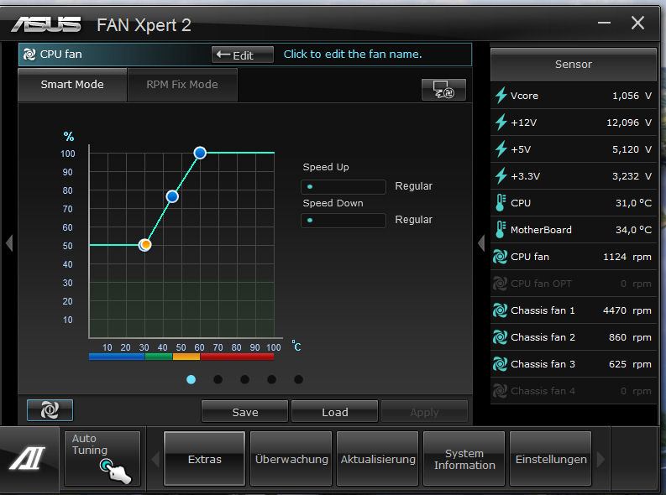Collapse panel with far left edge arrow
This screenshot has height=495, width=666.
click(9, 243)
